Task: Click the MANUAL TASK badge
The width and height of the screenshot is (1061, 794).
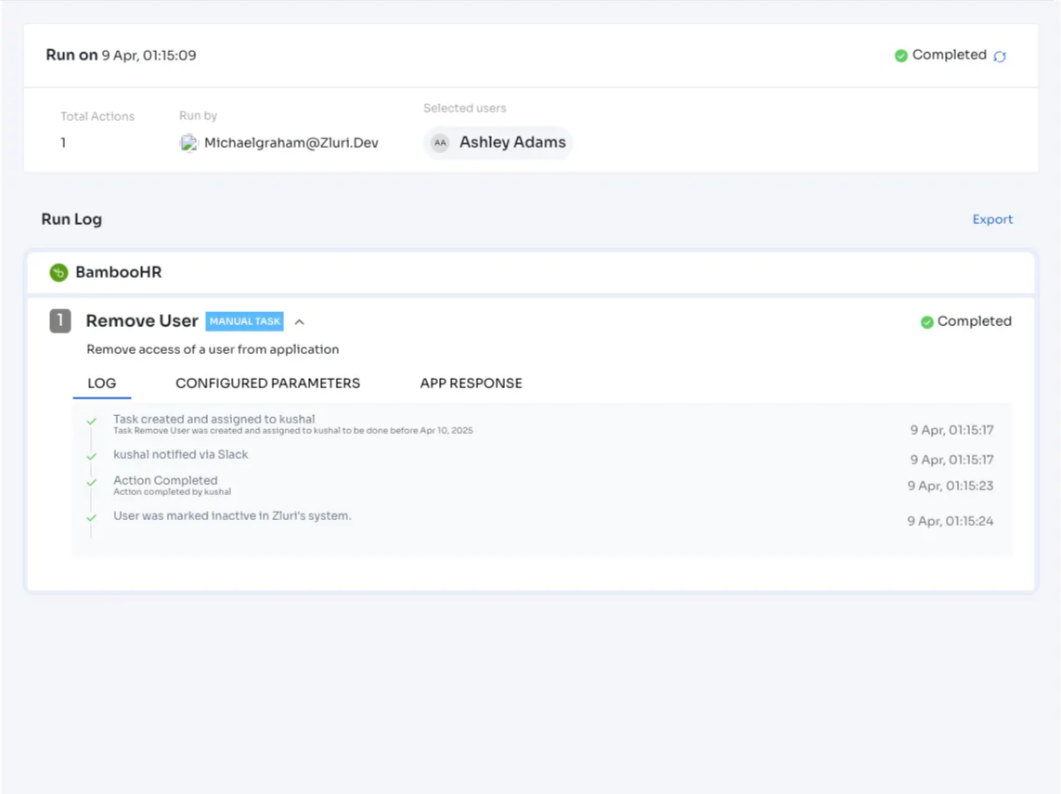Action: pos(244,321)
